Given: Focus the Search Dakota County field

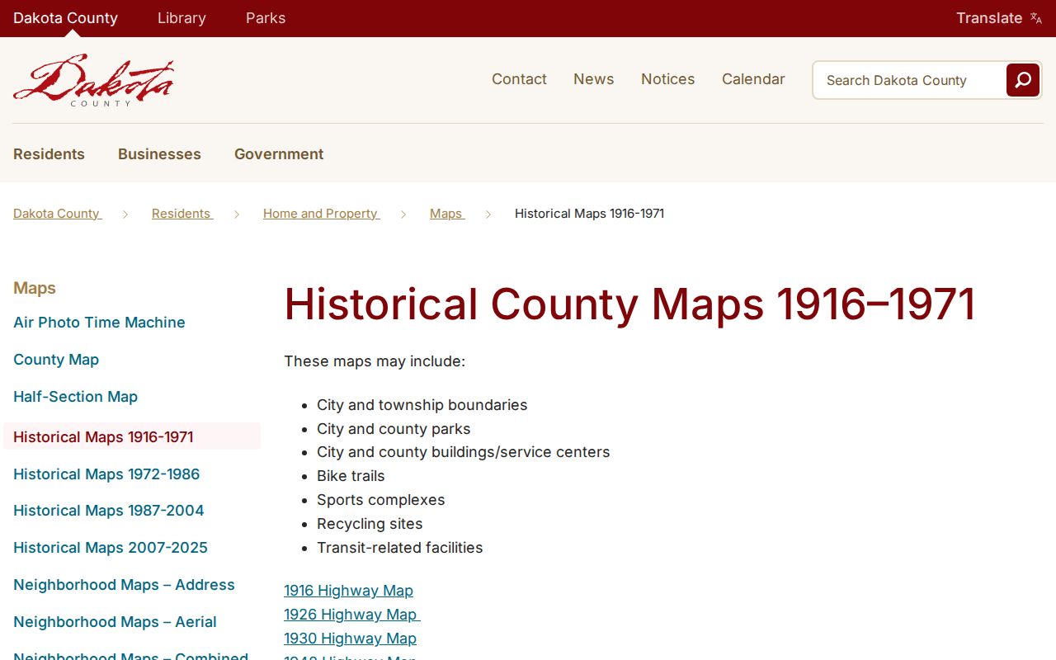Looking at the screenshot, I should tap(909, 80).
